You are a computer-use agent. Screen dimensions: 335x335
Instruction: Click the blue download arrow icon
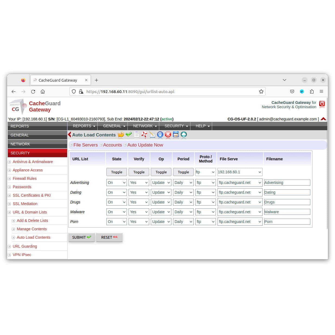click(160, 135)
